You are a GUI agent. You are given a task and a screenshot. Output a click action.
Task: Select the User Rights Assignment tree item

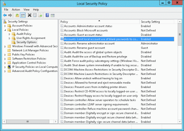point(31,38)
